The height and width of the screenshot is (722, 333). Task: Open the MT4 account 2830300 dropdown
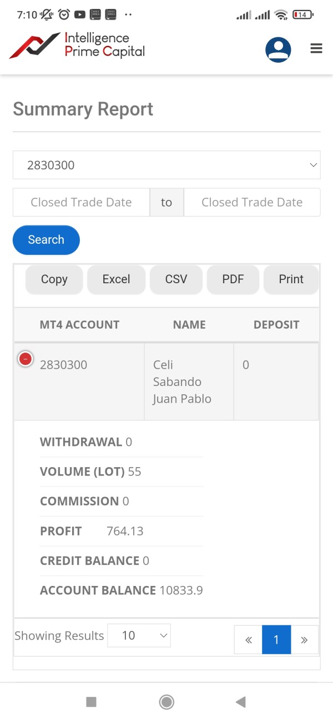click(x=167, y=165)
